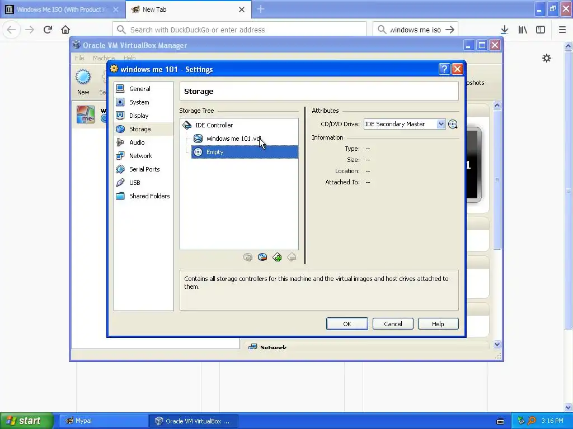The height and width of the screenshot is (429, 573).
Task: Toggle browser sidebar icon
Action: (541, 30)
